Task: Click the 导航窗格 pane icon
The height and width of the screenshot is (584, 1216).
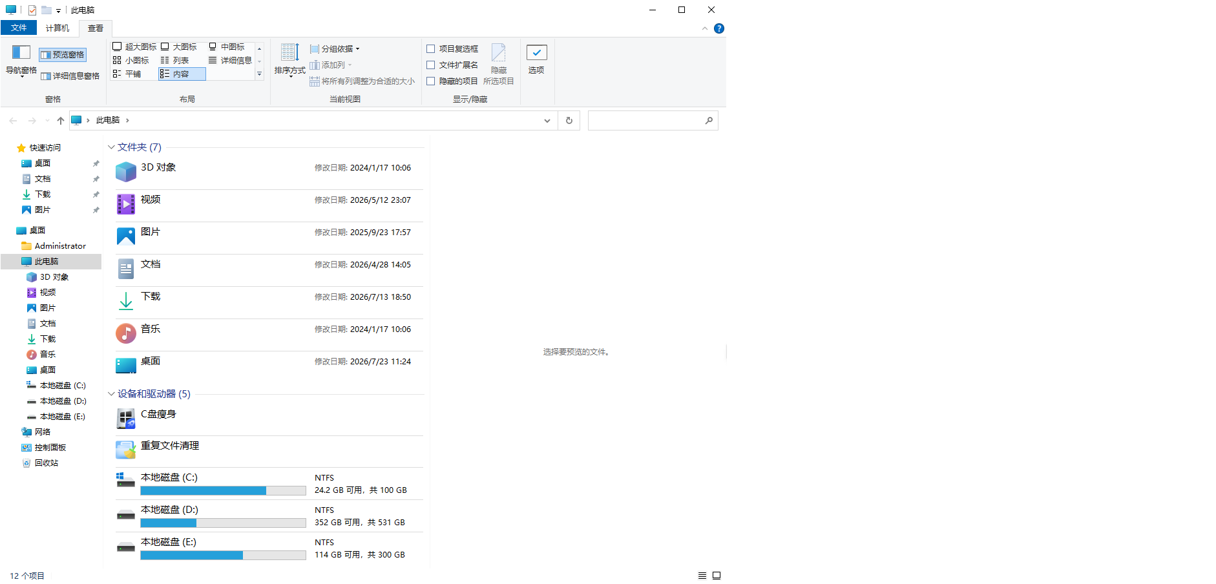Action: [x=21, y=52]
